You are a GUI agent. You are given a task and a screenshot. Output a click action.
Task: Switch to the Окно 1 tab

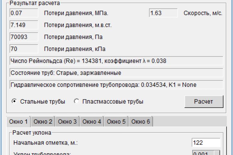click(18, 122)
